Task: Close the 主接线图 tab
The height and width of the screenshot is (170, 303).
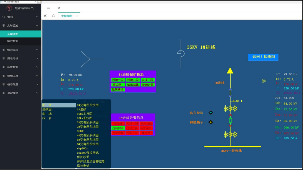Action: point(77,16)
